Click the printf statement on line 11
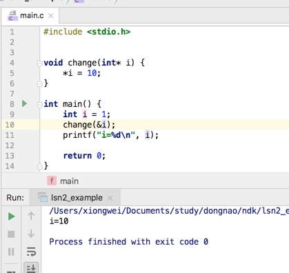This screenshot has height=273, width=289. point(111,135)
